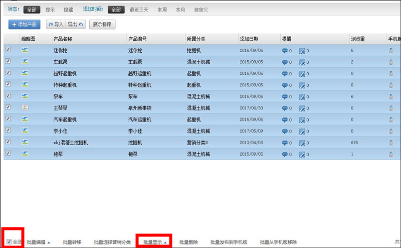Select the 最近三天 time filter
Screen dimensions: 401x248
pyautogui.click(x=139, y=10)
